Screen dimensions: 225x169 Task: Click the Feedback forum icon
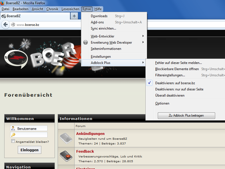tap(66, 156)
